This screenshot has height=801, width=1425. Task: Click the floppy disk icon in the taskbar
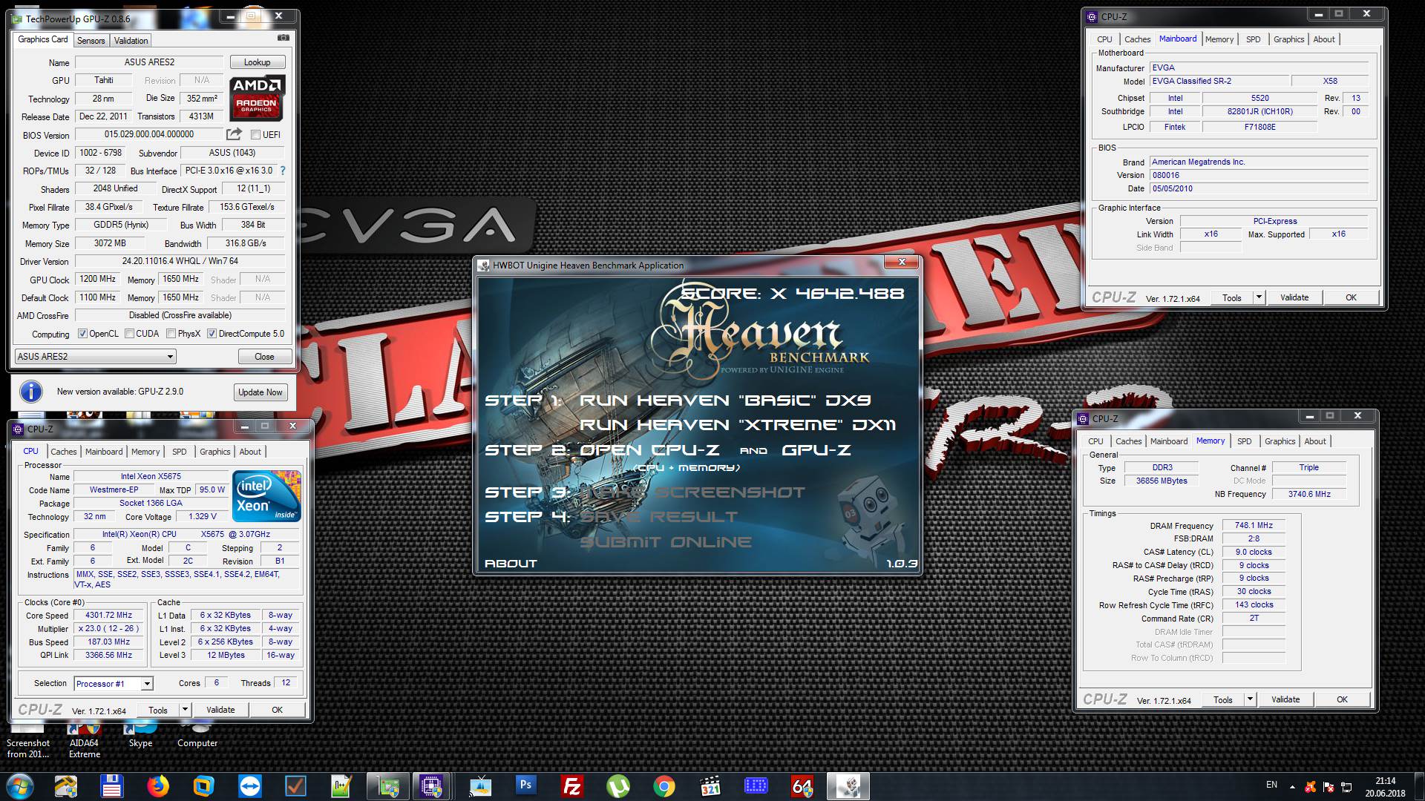(111, 786)
